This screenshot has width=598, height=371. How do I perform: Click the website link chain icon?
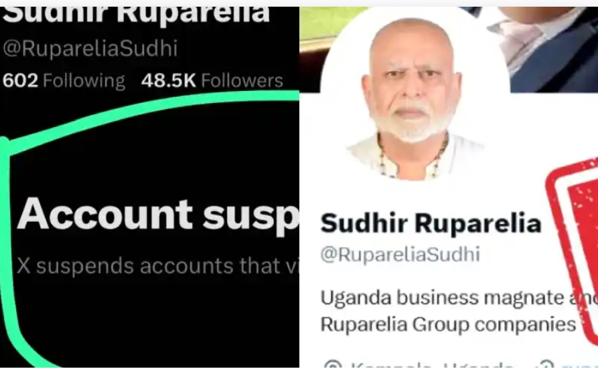[x=546, y=365]
